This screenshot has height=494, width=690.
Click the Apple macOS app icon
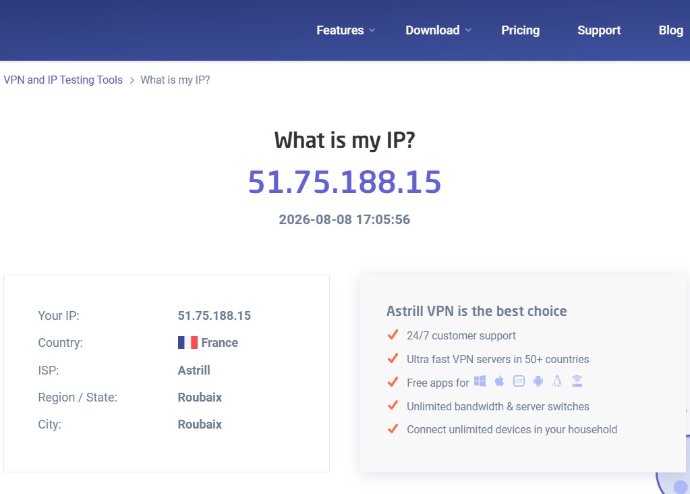(500, 381)
